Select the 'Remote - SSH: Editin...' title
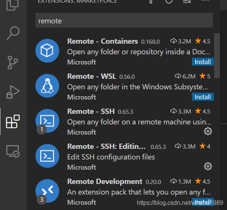The image size is (227, 210). (106, 146)
